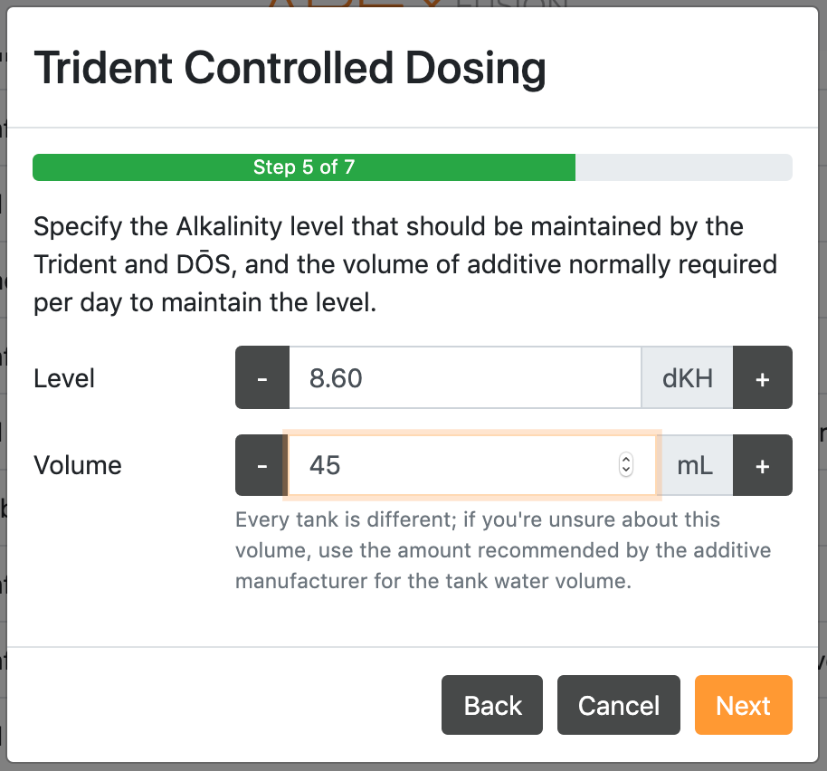Click the dKH unit label

coord(688,377)
